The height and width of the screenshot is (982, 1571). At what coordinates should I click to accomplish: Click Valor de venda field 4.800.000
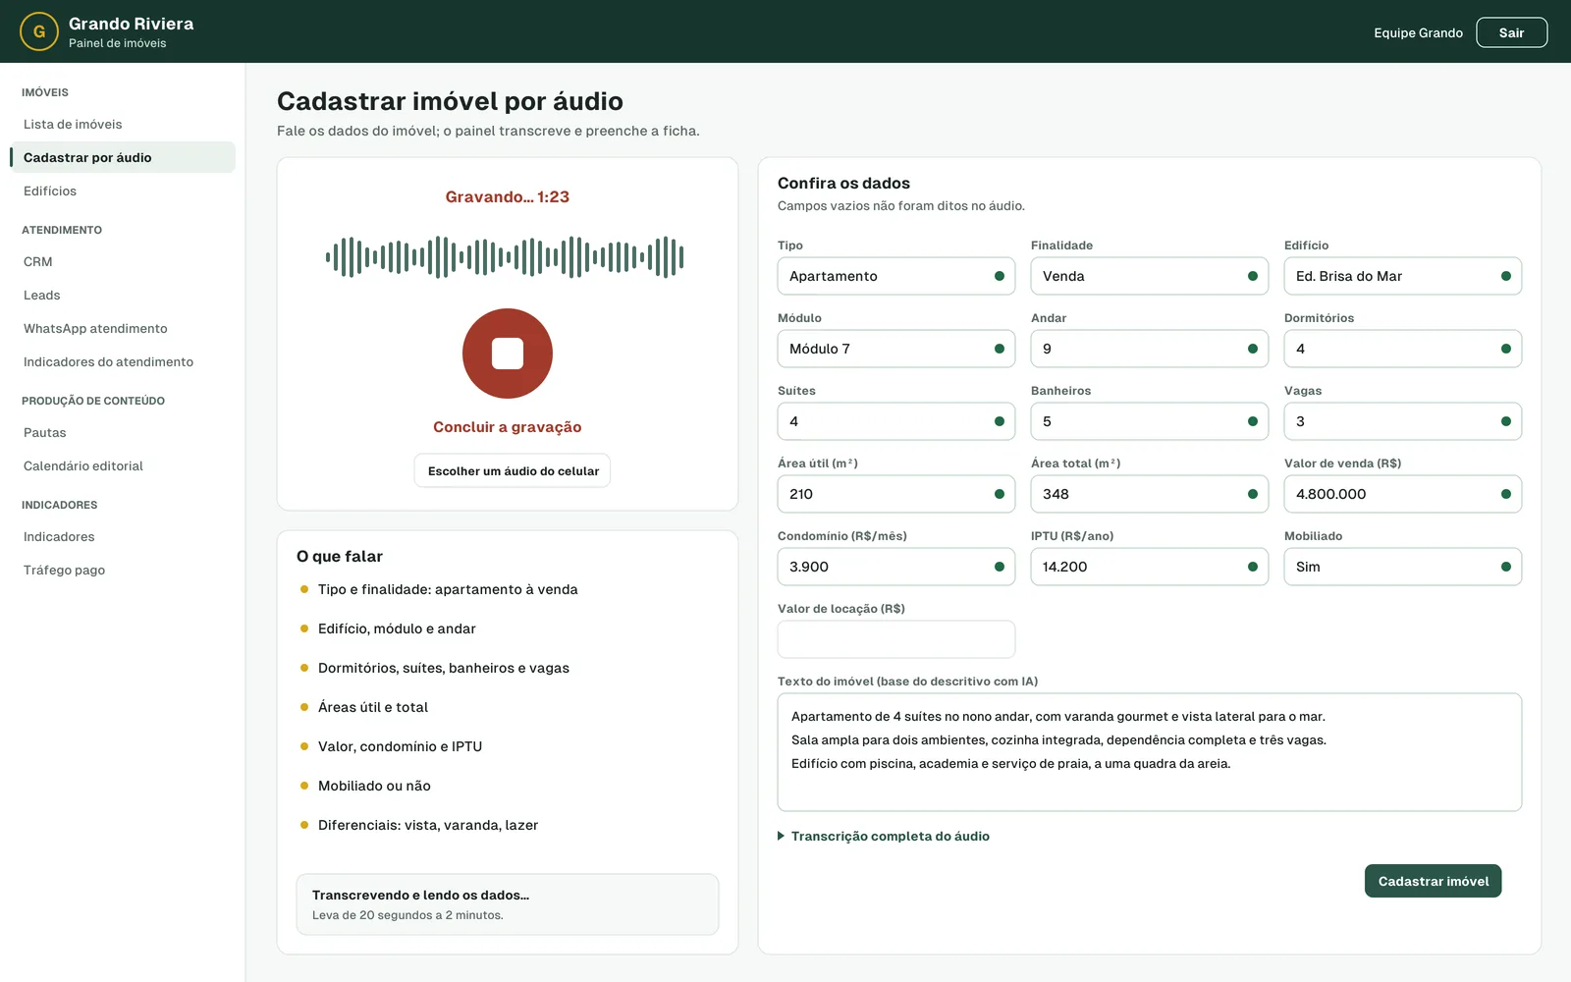tap(1403, 494)
